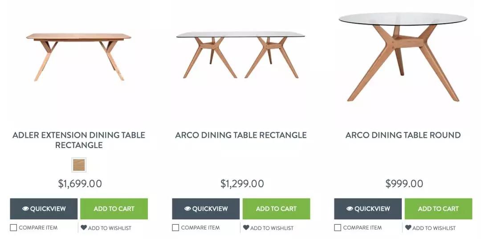
Task: Click the eye icon on Arco Round Quickview
Action: (350, 209)
